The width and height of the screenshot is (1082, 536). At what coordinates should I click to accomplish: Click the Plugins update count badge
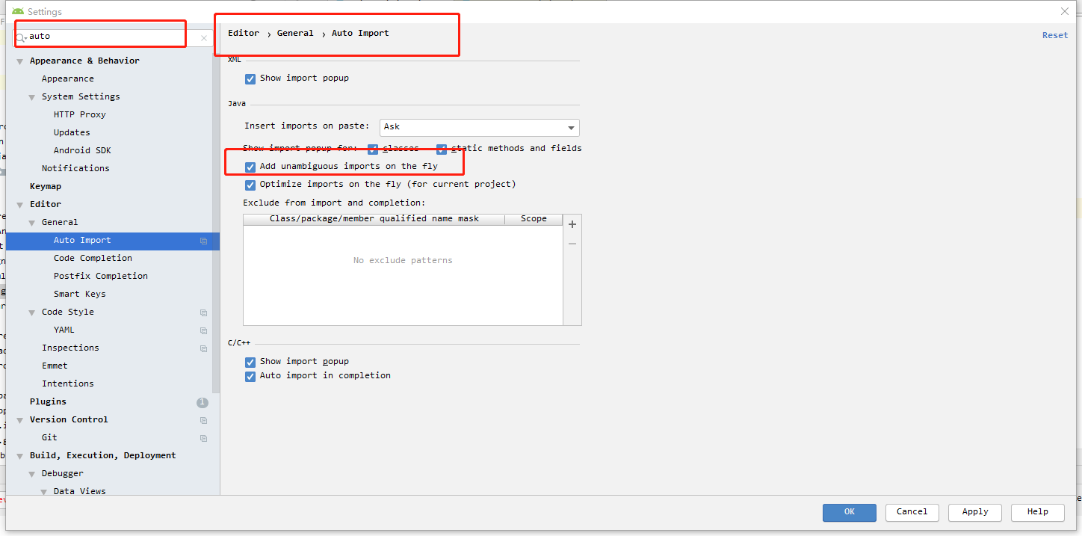(203, 402)
